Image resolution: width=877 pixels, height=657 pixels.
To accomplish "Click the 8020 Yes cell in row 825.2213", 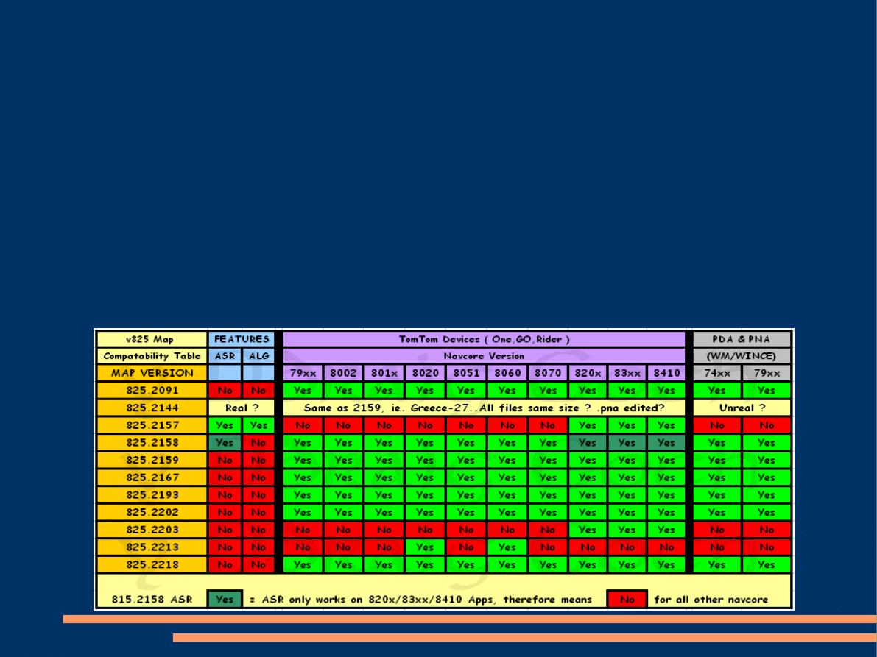I will tap(425, 547).
